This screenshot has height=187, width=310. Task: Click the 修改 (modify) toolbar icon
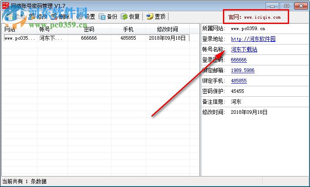tap(32, 17)
